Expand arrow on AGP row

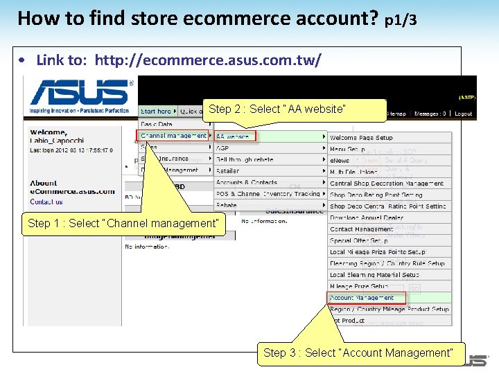coord(324,148)
